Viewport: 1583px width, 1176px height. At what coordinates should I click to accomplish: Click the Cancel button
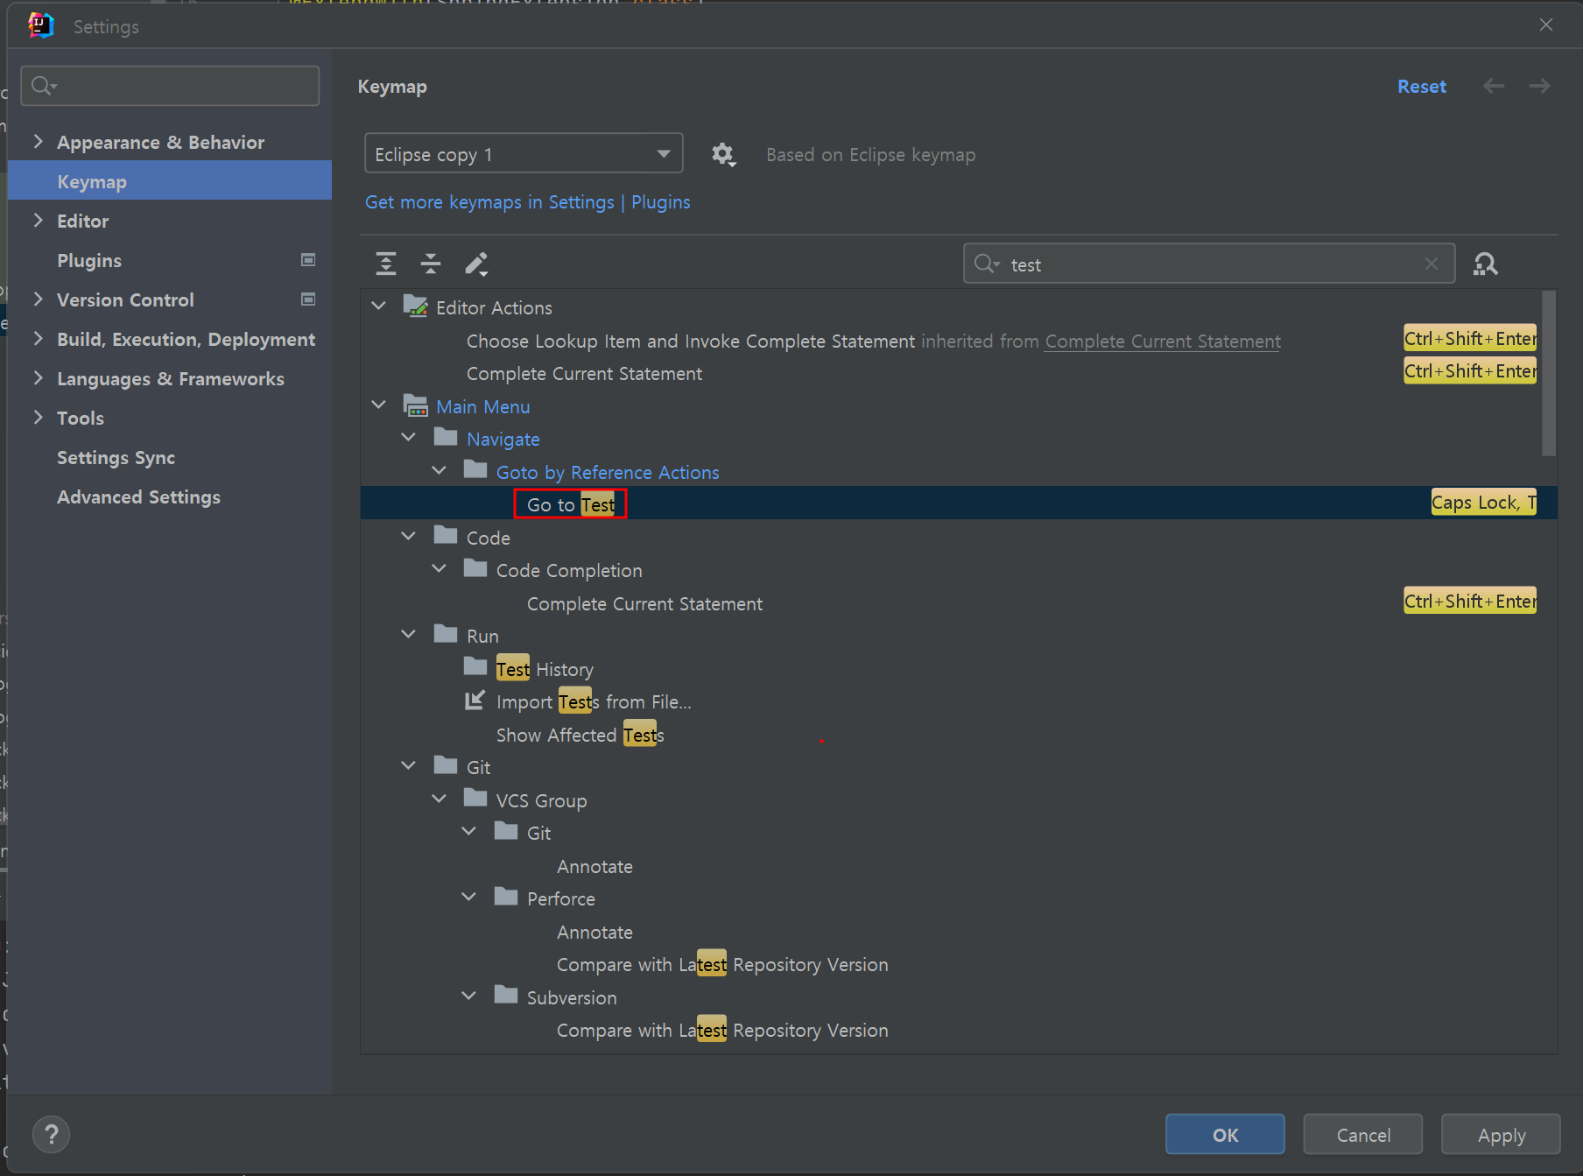click(x=1363, y=1135)
